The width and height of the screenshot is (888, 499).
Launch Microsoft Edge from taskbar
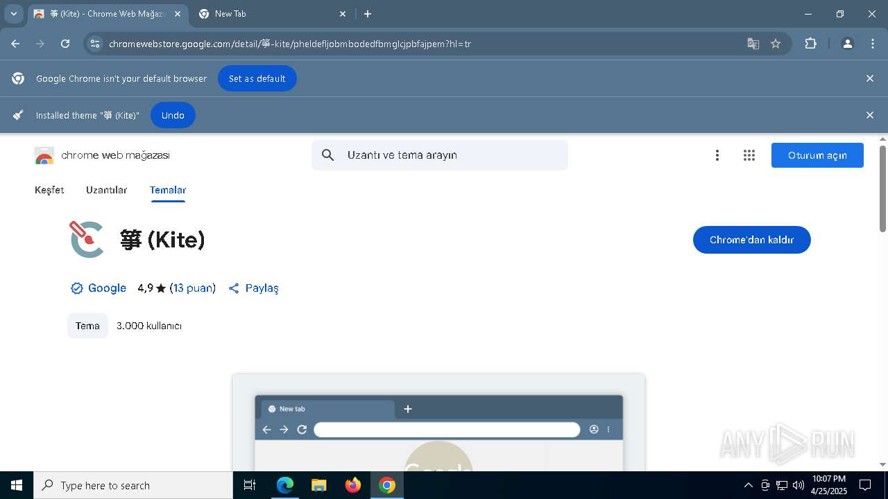[x=285, y=485]
